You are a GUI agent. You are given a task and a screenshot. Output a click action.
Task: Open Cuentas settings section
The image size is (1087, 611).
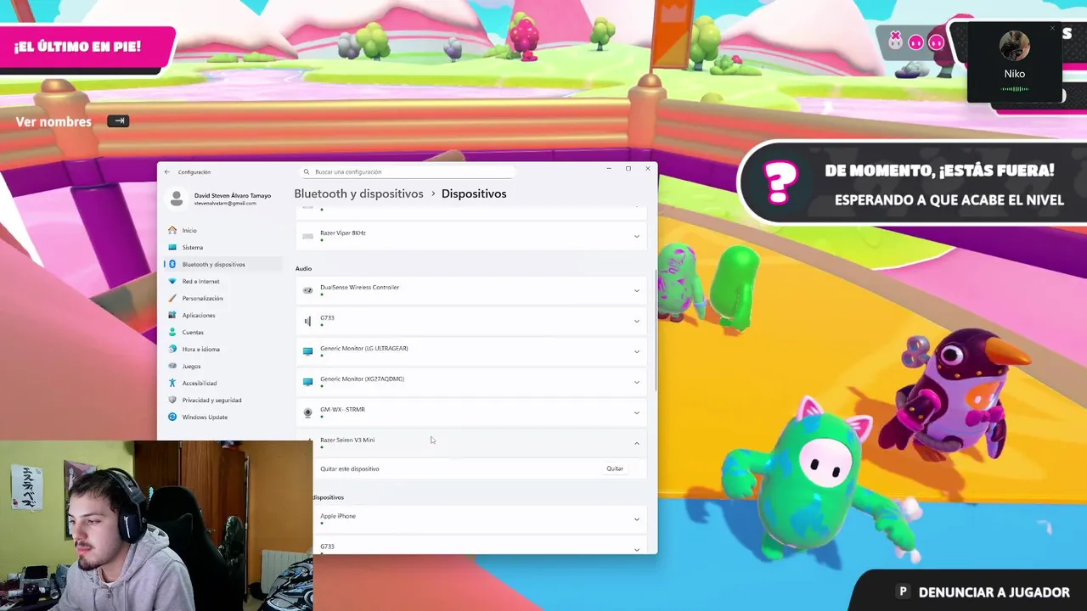222,332
